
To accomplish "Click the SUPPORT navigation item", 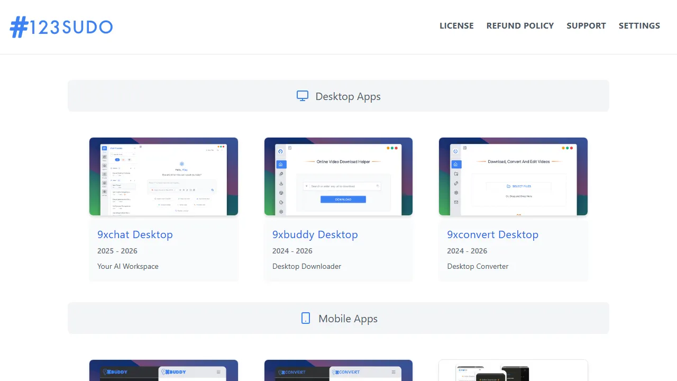I will 586,25.
